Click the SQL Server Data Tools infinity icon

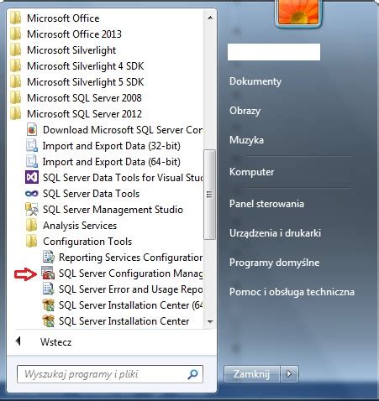pyautogui.click(x=32, y=193)
